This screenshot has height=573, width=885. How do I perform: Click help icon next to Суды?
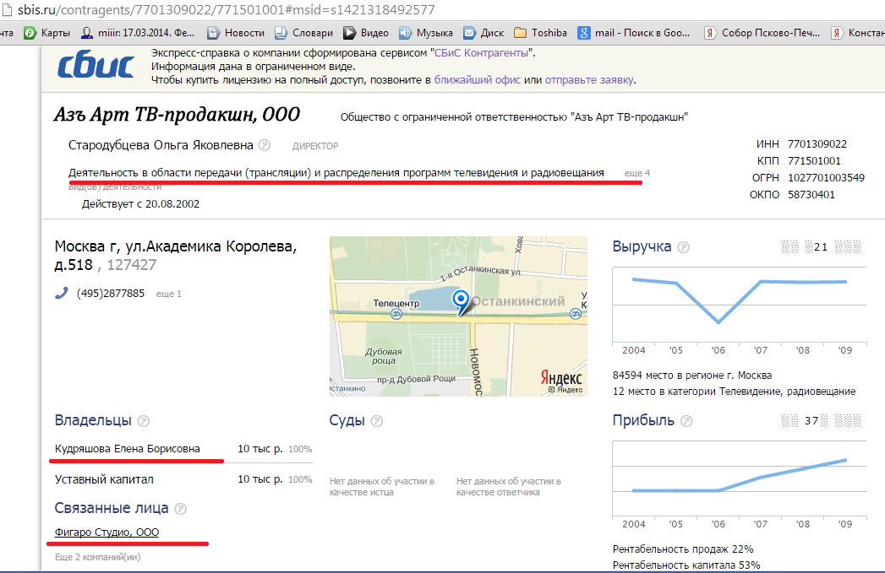point(377,421)
